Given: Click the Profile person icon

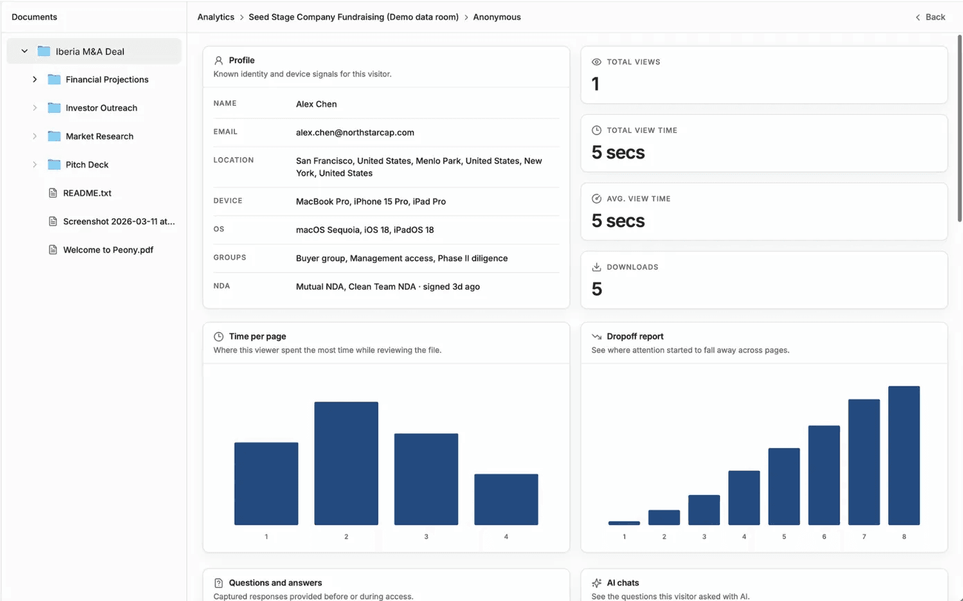Looking at the screenshot, I should click(219, 60).
